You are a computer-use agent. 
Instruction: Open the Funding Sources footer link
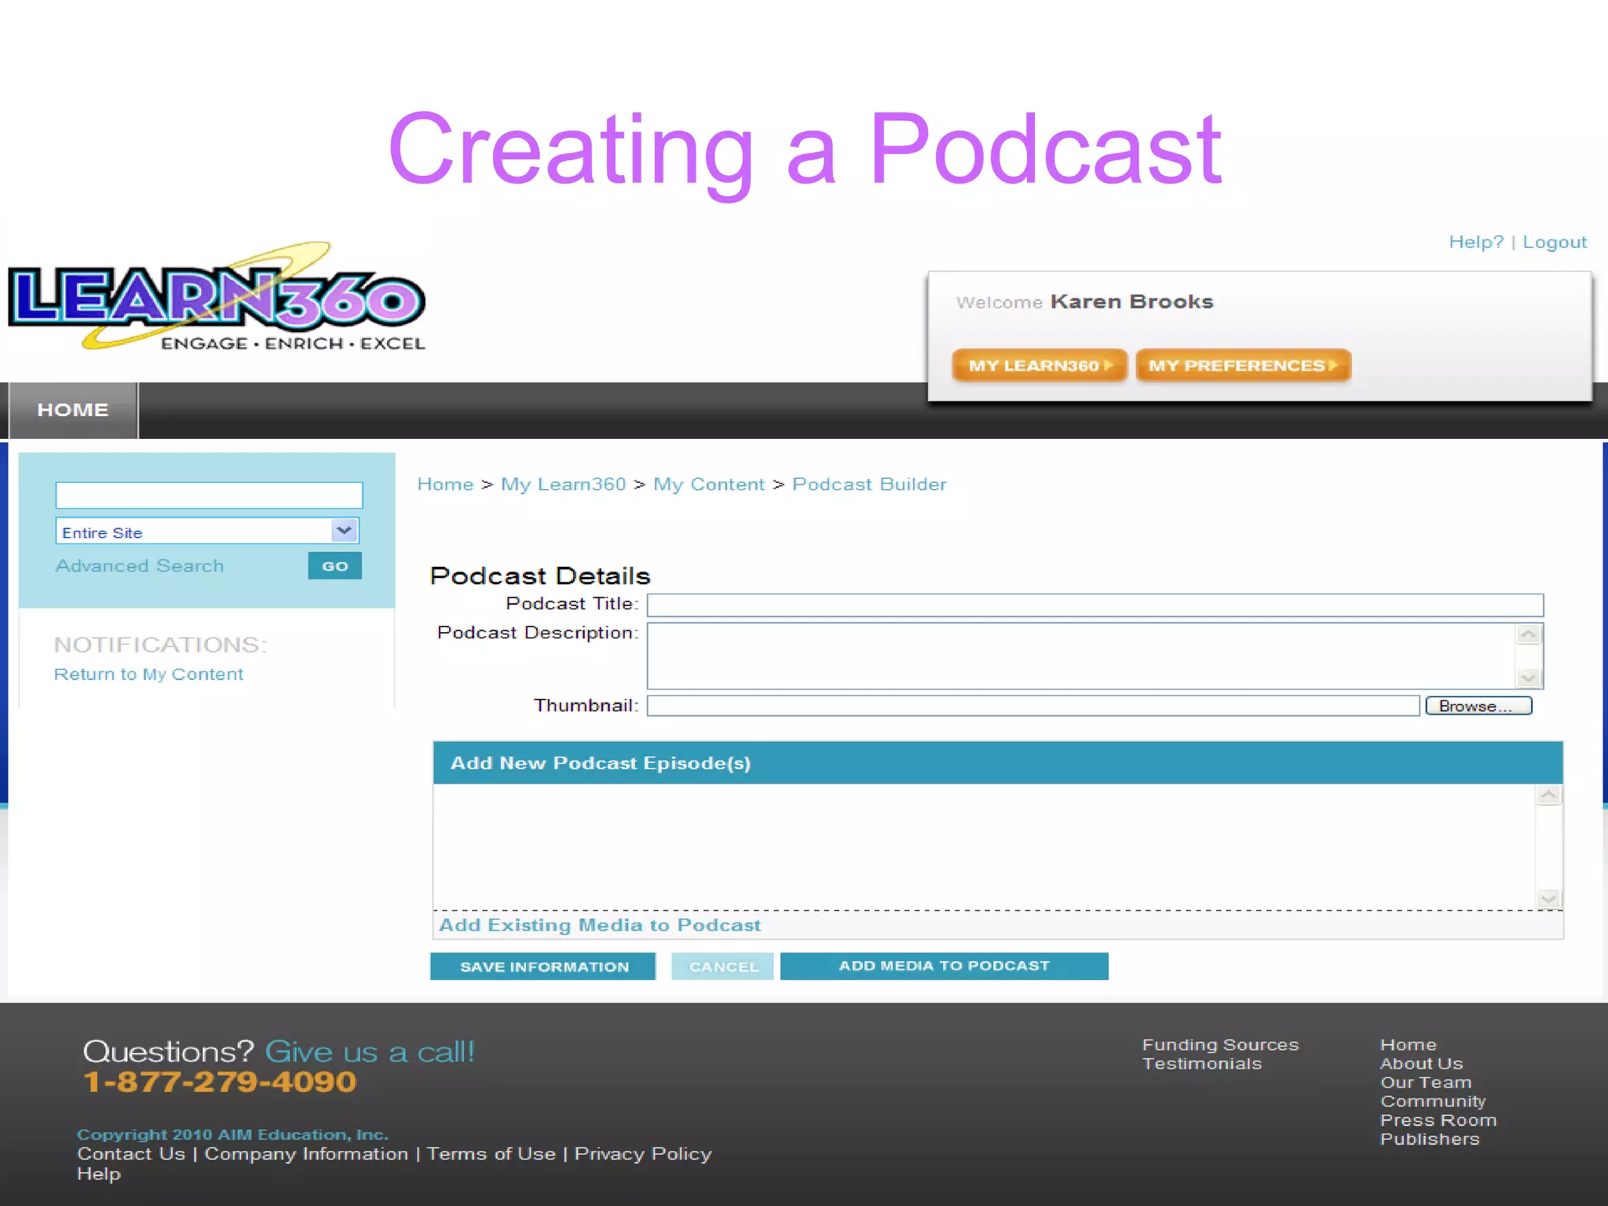[x=1220, y=1044]
